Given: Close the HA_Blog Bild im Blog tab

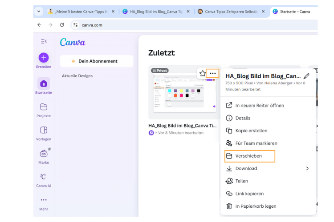Looking at the screenshot, I should (188, 12).
